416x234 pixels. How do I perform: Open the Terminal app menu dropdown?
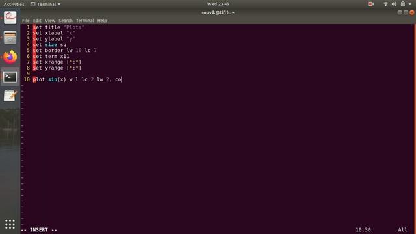45,5
